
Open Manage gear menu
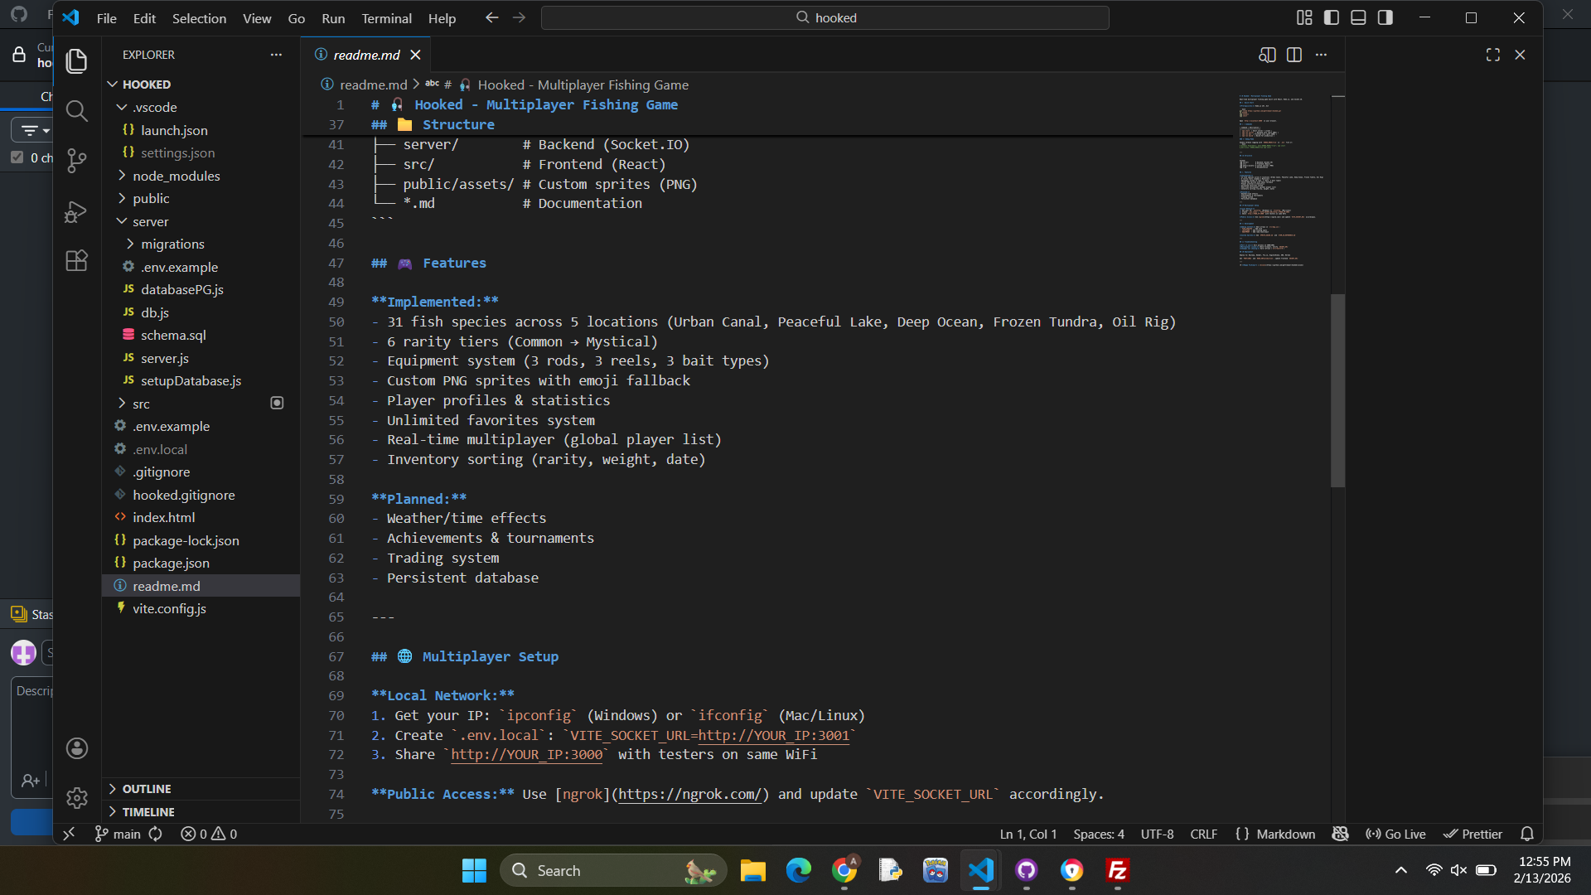(76, 798)
